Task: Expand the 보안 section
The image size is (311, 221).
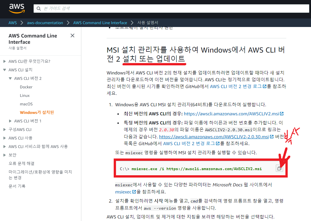Action: point(5,155)
